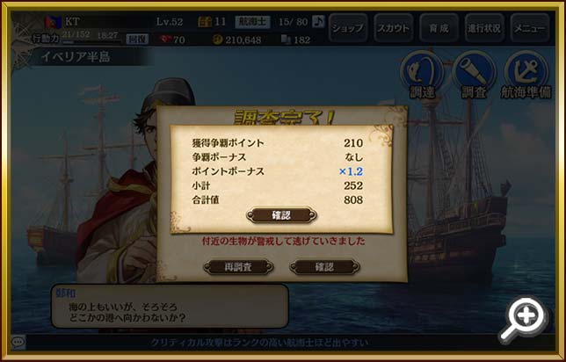The width and height of the screenshot is (566, 362).
Task: Click the 行動力 stamina progress bar
Action: tap(92, 42)
